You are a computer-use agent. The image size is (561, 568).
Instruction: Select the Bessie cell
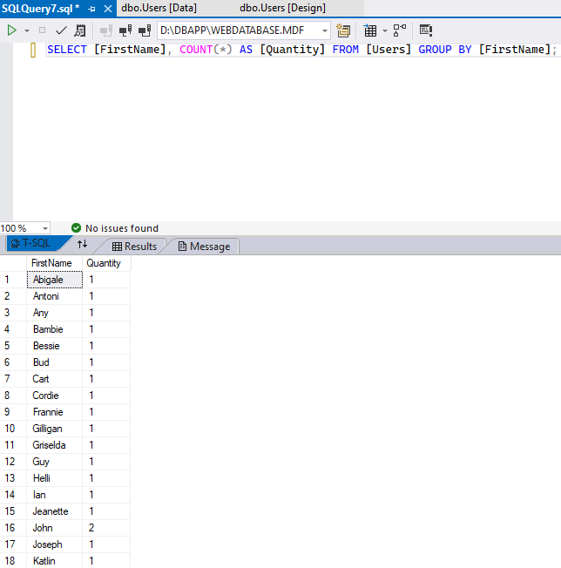[55, 346]
